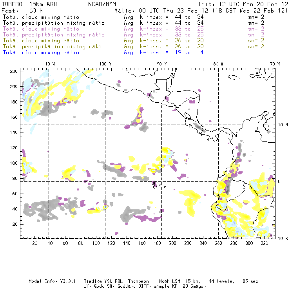
Task: Click '85 sec' in the footer
Action: pyautogui.click(x=250, y=281)
